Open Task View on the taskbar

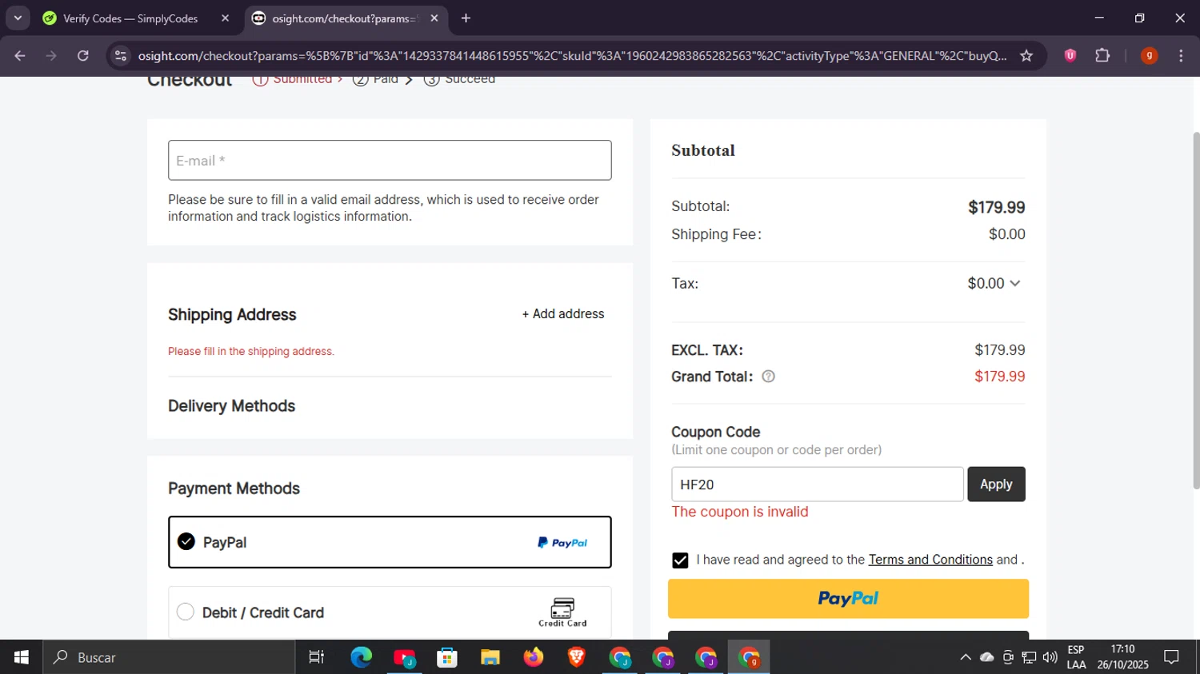[317, 657]
